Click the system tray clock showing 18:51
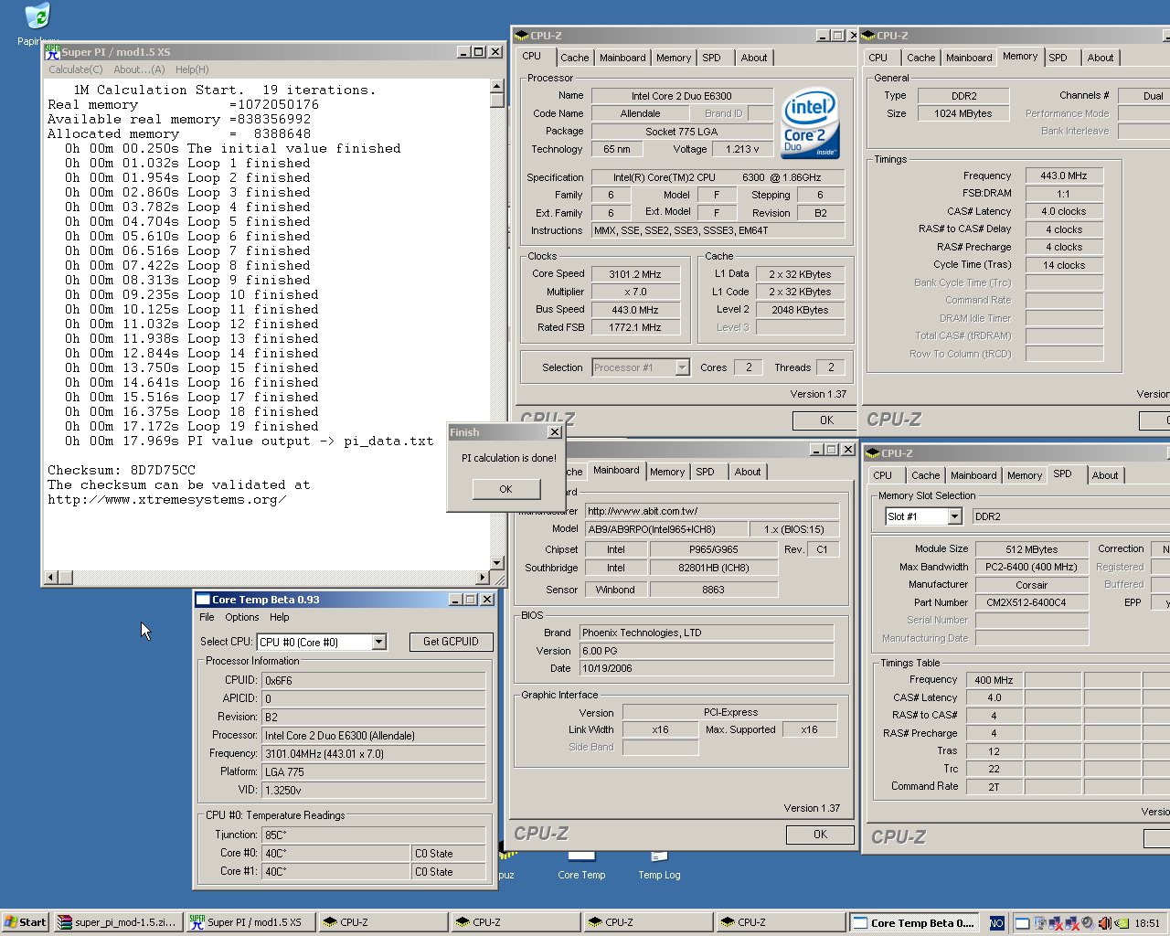The width and height of the screenshot is (1170, 936). (x=1147, y=923)
